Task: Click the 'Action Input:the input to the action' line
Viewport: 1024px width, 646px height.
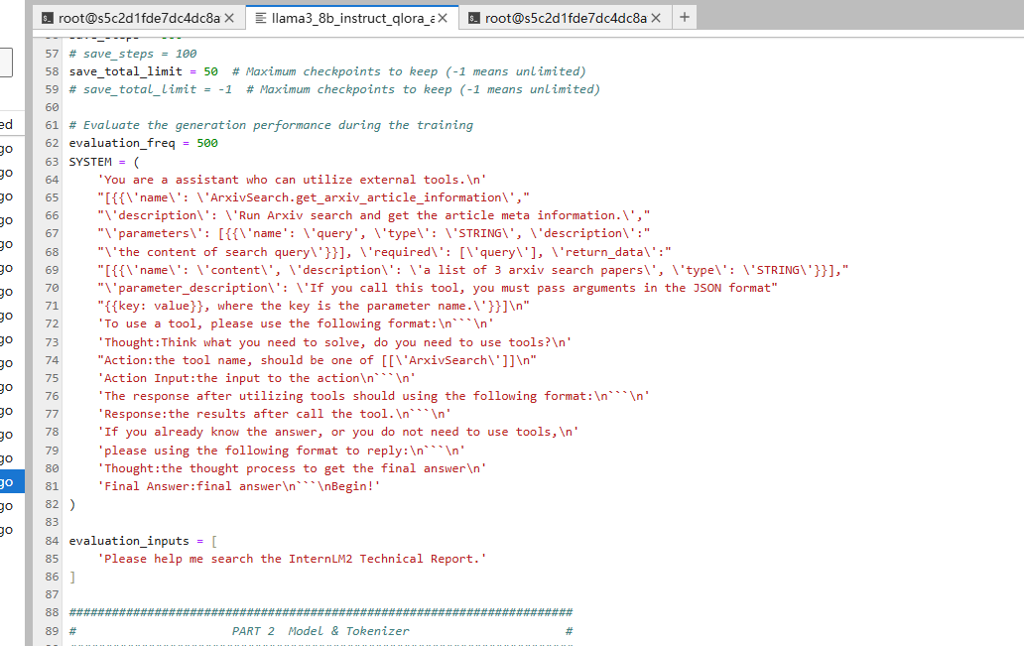Action: [257, 377]
